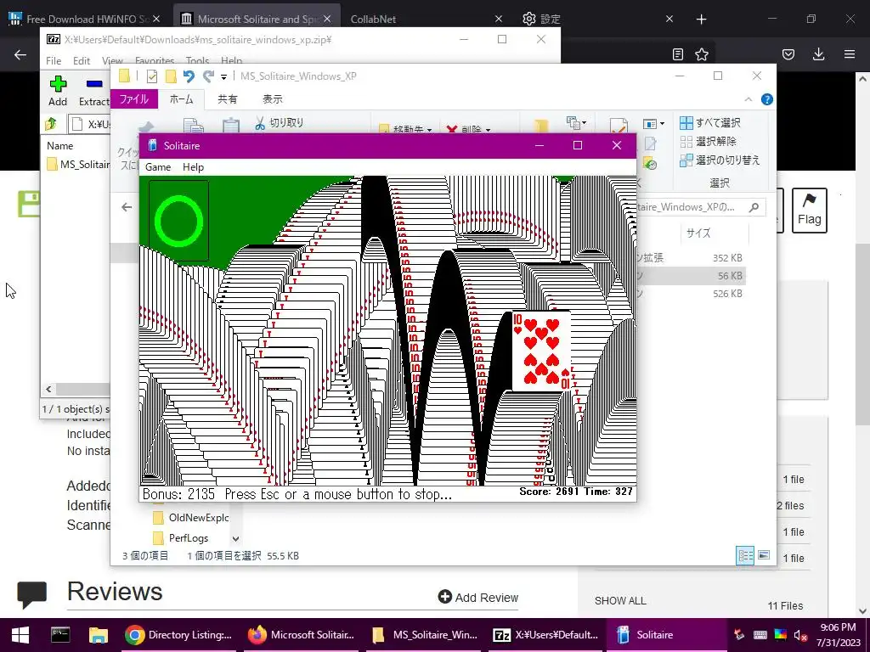Click 選択の切り替え in the Explorer ribbon

click(x=720, y=160)
